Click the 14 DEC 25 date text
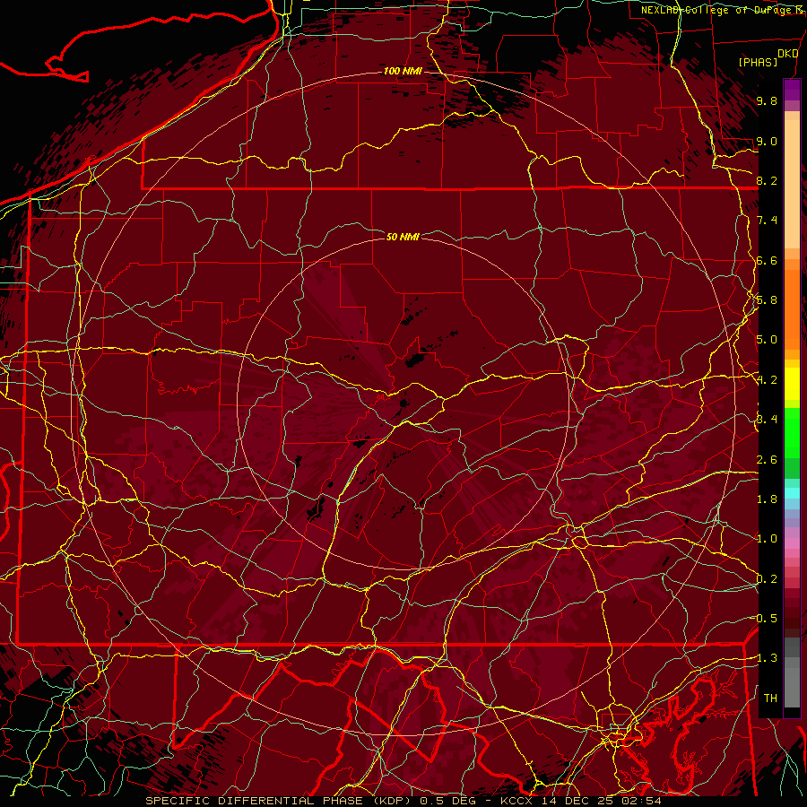Screen dimensions: 807x807 579,801
